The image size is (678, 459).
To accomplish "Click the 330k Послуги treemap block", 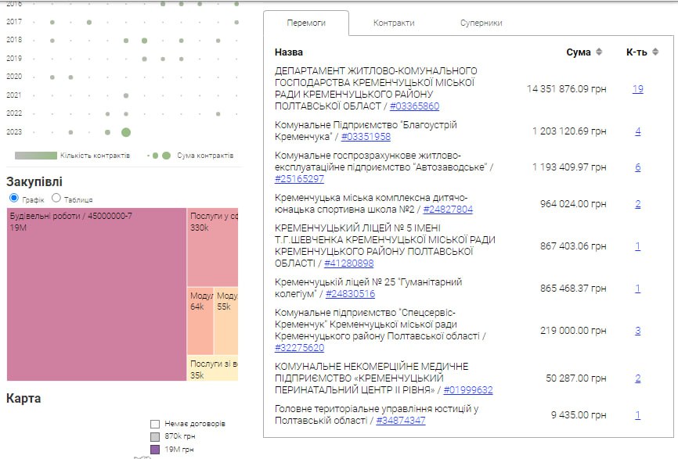I will (x=213, y=247).
